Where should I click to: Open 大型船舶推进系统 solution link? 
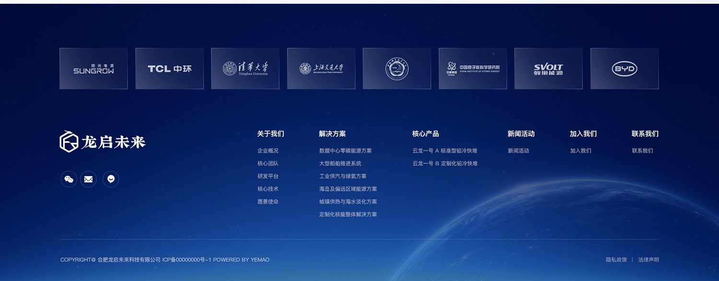coord(340,164)
